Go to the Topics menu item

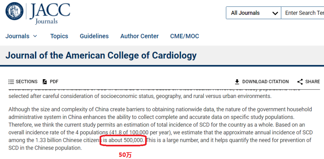click(x=59, y=36)
